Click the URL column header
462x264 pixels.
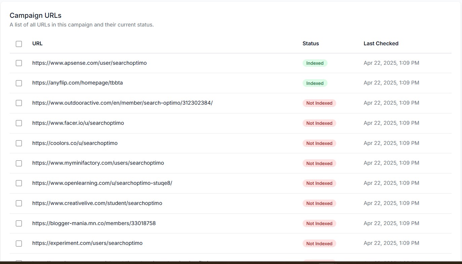(x=37, y=43)
